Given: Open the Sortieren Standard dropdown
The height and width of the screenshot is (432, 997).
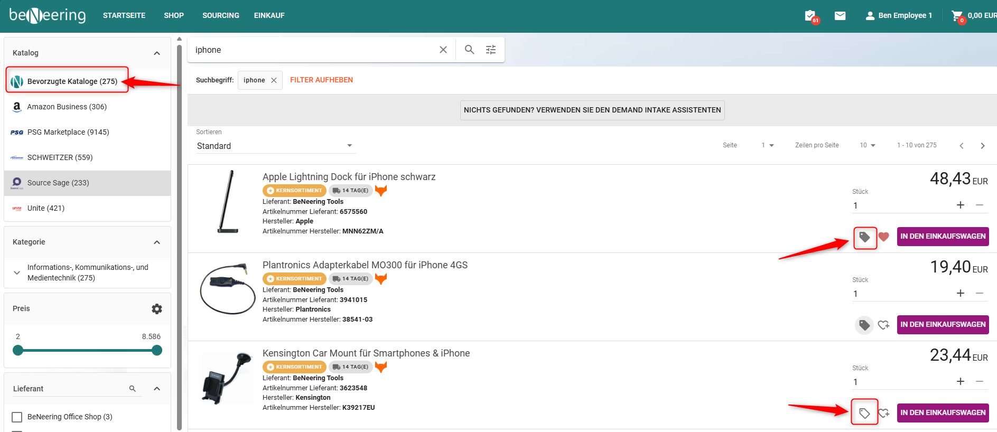Looking at the screenshot, I should 275,146.
